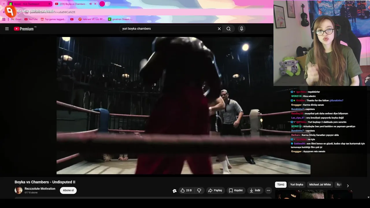Open Top games tagged bookmark
370x208 pixels.
53,19
